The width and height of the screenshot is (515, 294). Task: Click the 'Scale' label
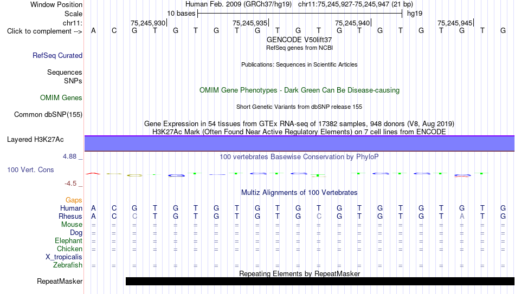(74, 14)
